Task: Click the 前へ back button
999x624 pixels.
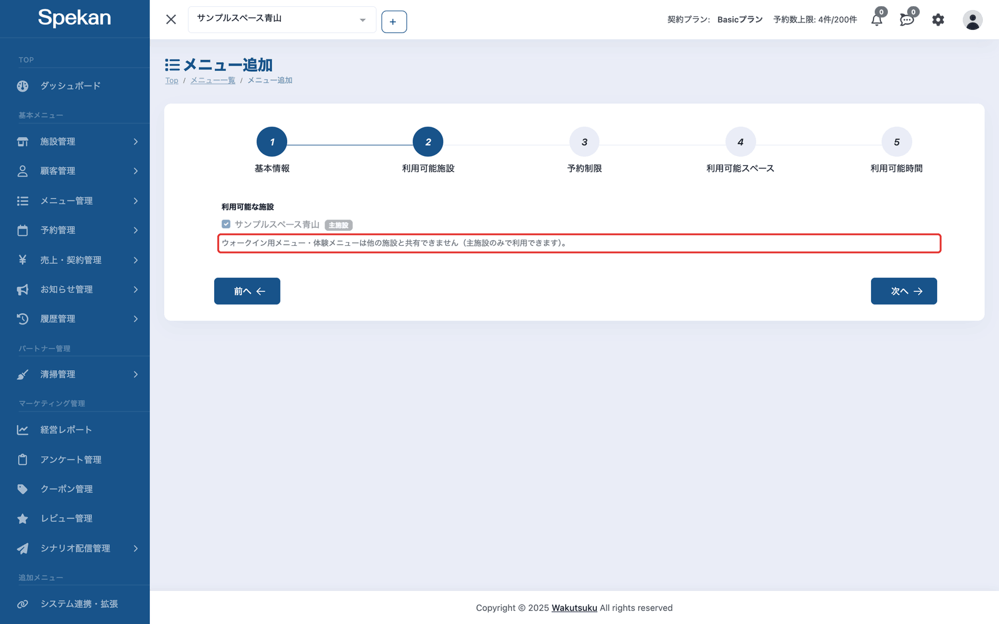Action: pyautogui.click(x=247, y=291)
